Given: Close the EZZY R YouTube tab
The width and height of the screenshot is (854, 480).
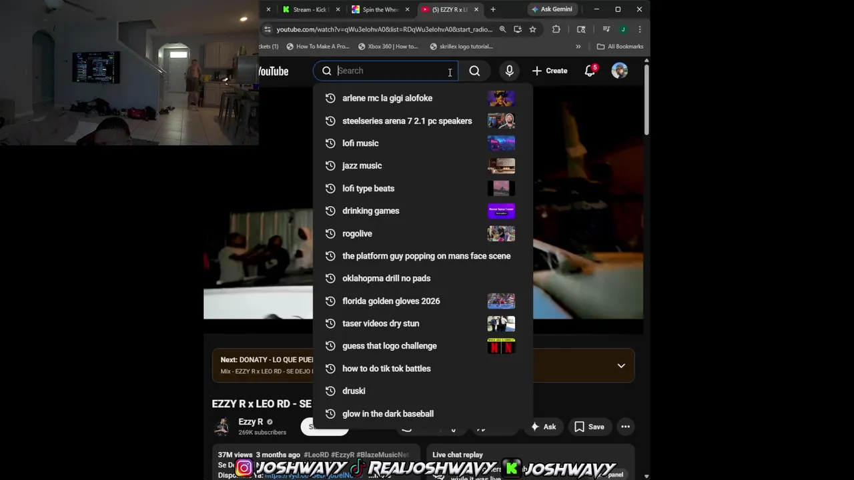Looking at the screenshot, I should pyautogui.click(x=476, y=9).
